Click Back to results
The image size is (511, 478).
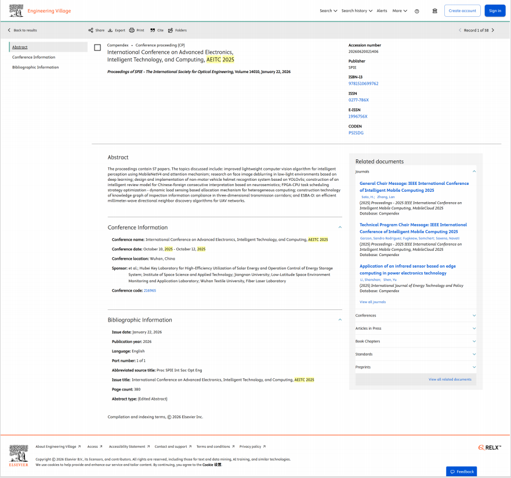[x=22, y=30]
